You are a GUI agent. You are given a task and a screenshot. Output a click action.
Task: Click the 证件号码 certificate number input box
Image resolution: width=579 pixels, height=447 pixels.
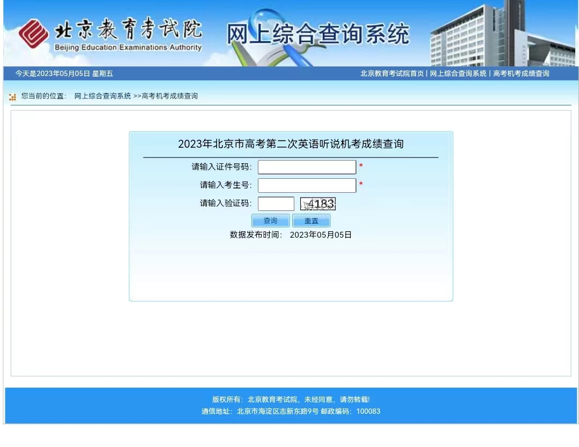click(307, 167)
